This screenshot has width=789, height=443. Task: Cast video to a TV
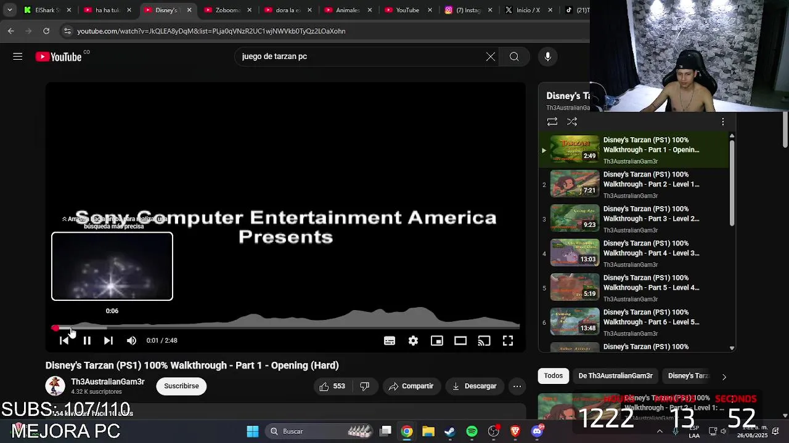point(484,340)
